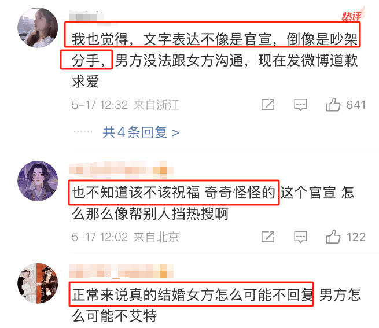379x328 pixels.
Task: Select the comment text starting 正常来说真的结婚
Action: click(x=216, y=305)
